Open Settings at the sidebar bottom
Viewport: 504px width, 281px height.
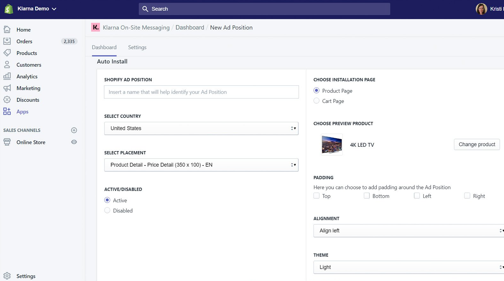(x=26, y=276)
